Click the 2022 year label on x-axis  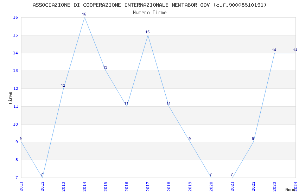coord(253,186)
